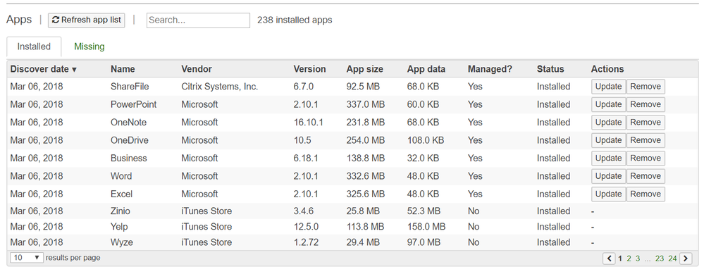Go to page 3
This screenshot has width=704, height=274.
coord(638,259)
